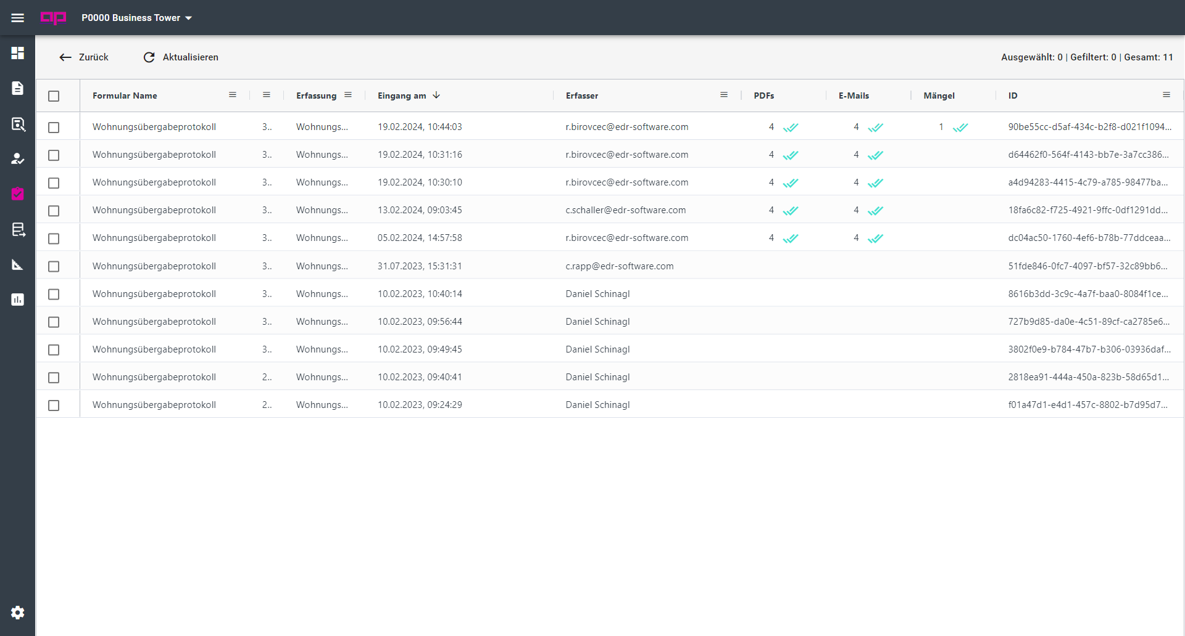Open the user-check icon in sidebar
Image resolution: width=1185 pixels, height=636 pixels.
(18, 159)
